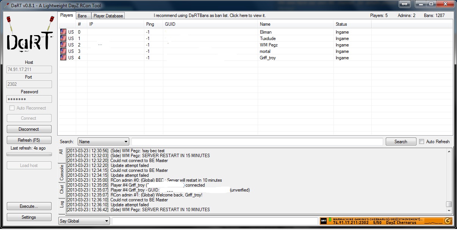457x238 pixels.
Task: Click the log scrollbar's down arrow
Action: [x=449, y=211]
